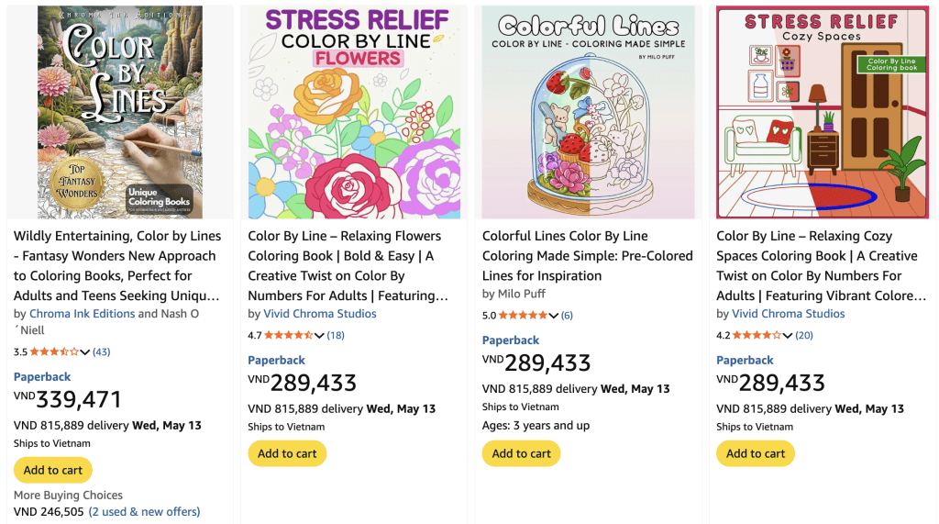Open Color by Lines Fantasy Wonders cover

coord(120,112)
